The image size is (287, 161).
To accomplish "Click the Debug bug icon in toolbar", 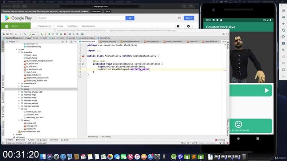I will 49,34.
